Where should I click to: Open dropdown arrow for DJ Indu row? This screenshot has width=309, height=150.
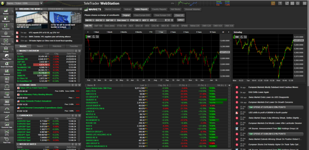[79, 56]
